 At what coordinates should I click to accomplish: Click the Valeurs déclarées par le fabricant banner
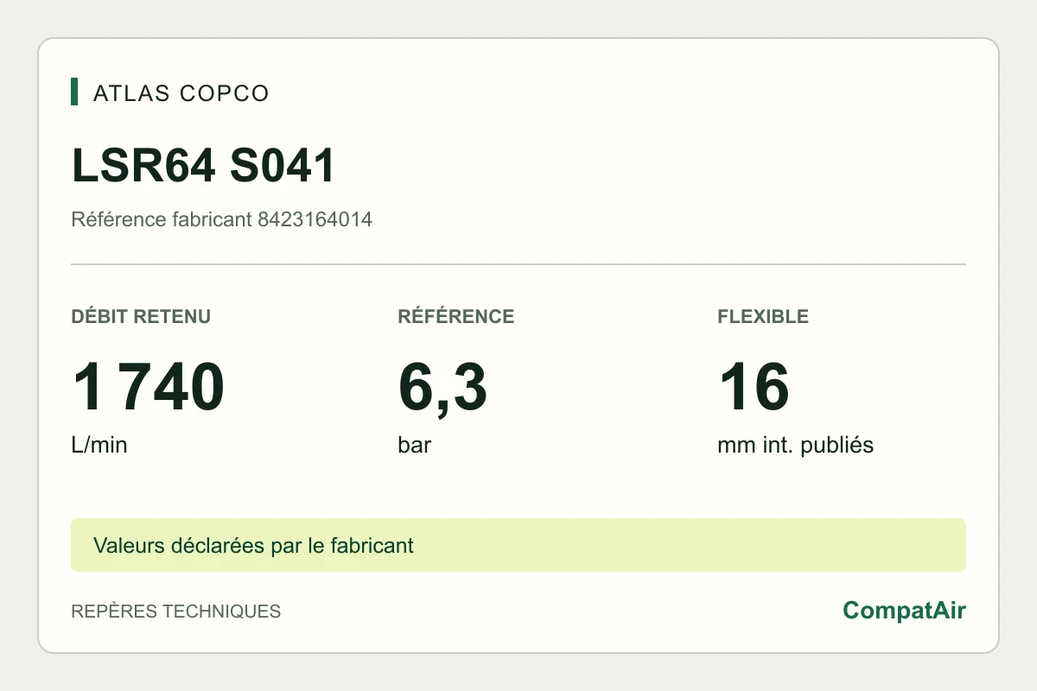[x=518, y=545]
